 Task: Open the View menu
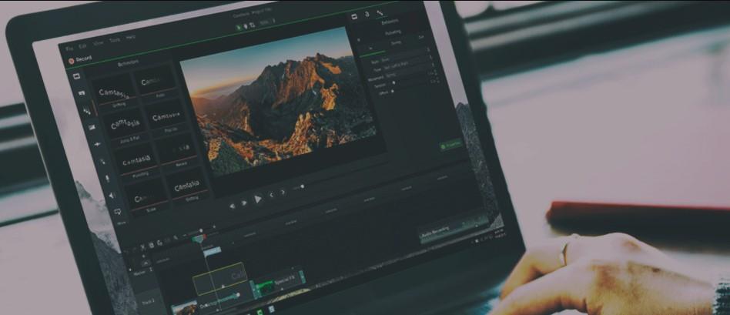pyautogui.click(x=99, y=43)
